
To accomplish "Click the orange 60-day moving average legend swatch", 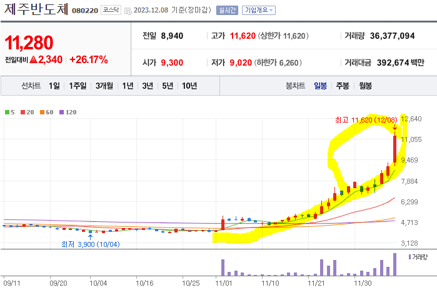I will coord(42,112).
